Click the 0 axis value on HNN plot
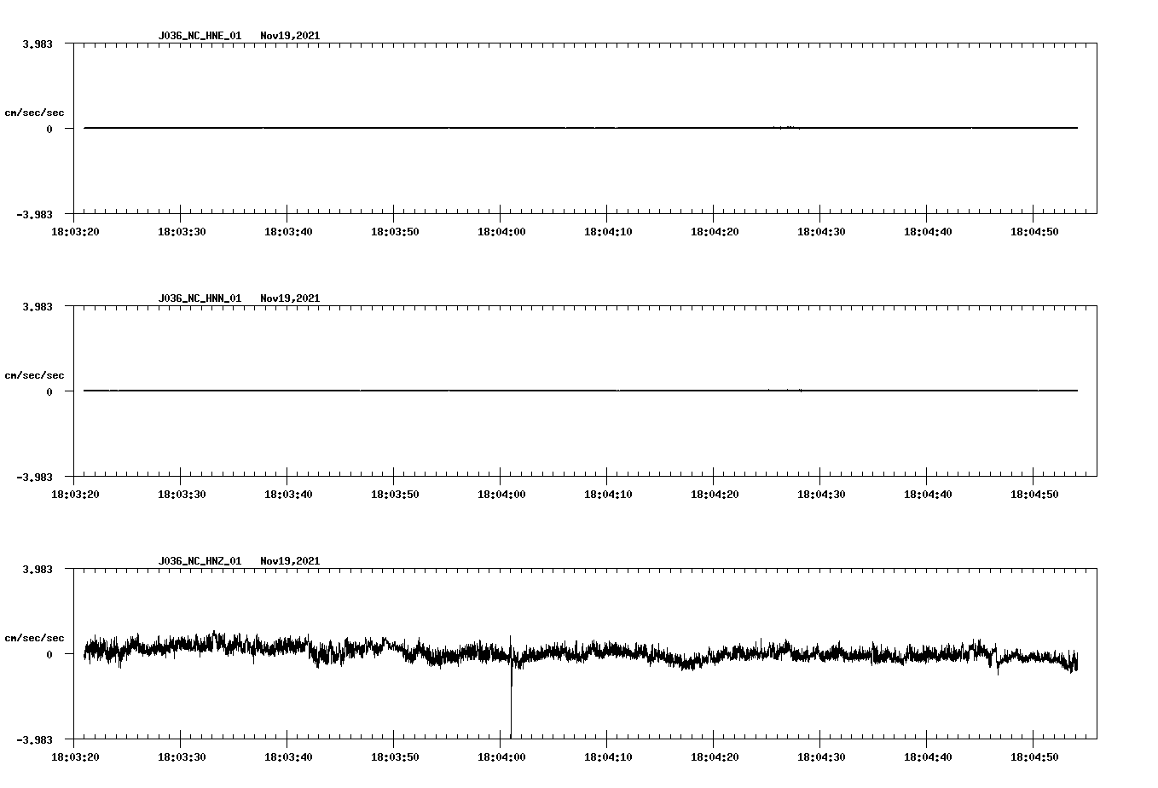 [49, 391]
